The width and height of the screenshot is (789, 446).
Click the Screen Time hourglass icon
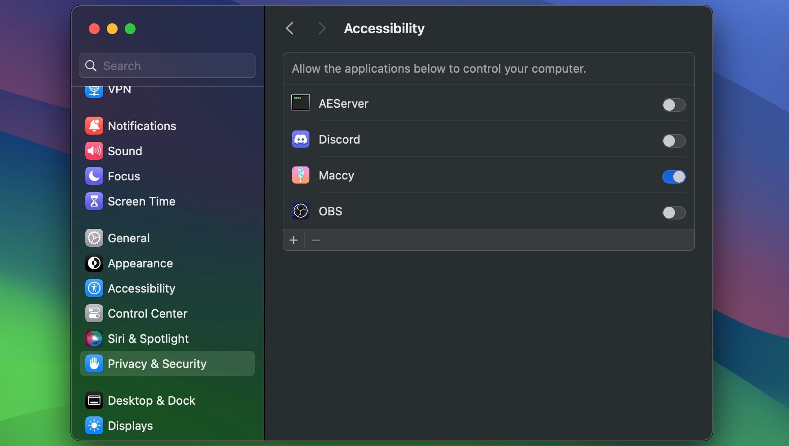(x=94, y=201)
